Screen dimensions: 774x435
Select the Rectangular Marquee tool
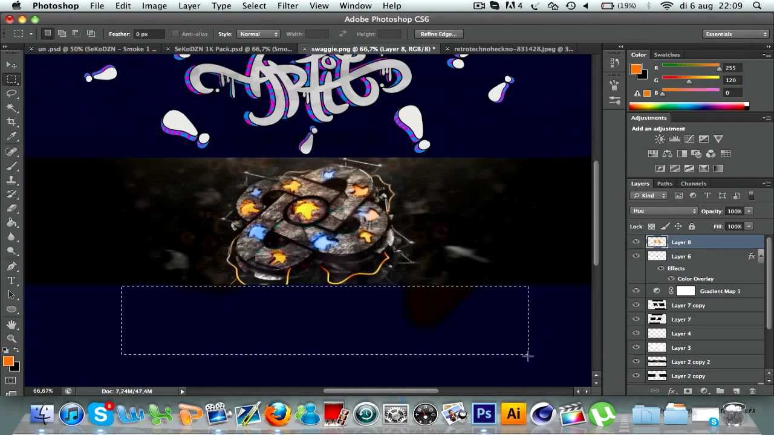(x=11, y=79)
